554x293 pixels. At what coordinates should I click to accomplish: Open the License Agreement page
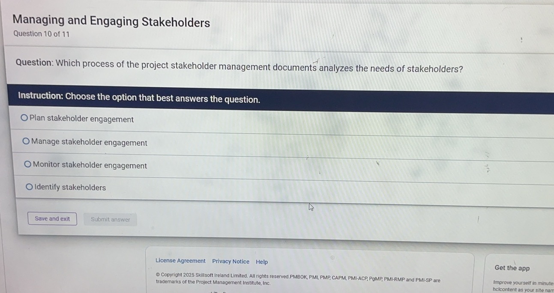pos(180,261)
